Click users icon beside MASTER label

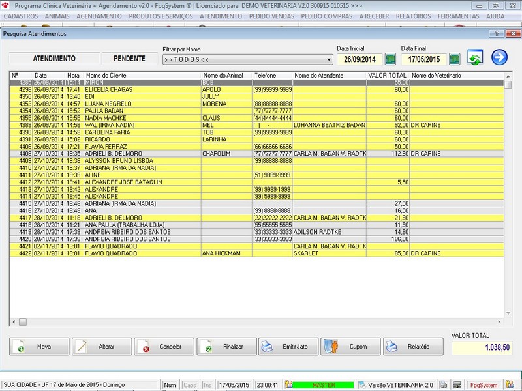pyautogui.click(x=288, y=384)
